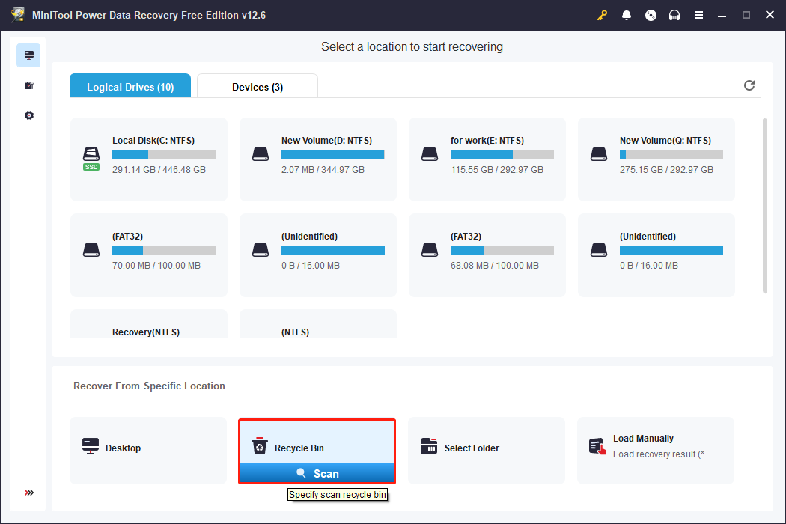786x524 pixels.
Task: Choose Desktop recovery location
Action: 148,451
